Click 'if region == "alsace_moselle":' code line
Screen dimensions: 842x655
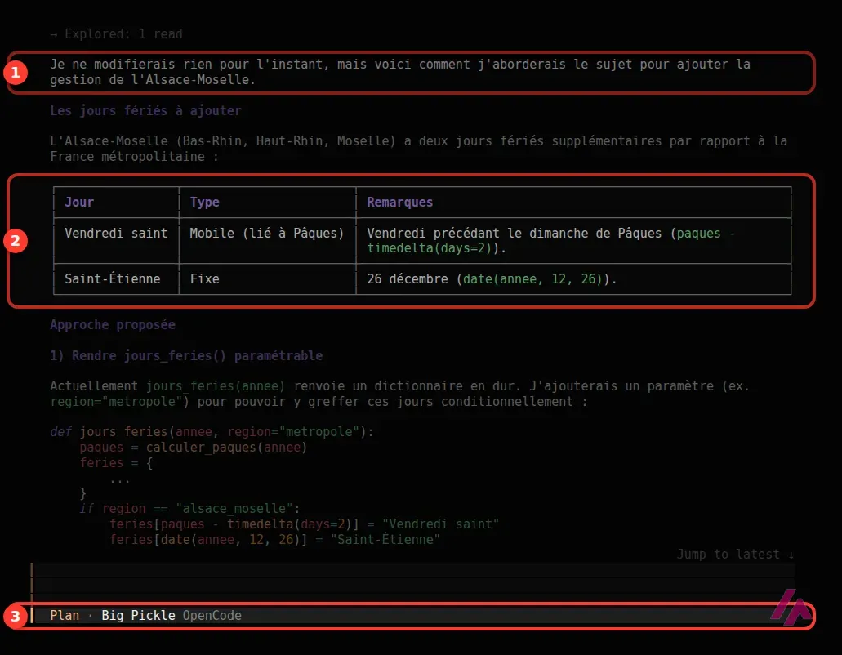coord(189,509)
